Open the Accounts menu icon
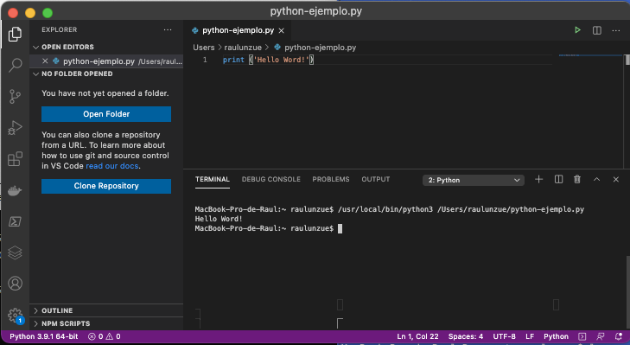 point(15,284)
